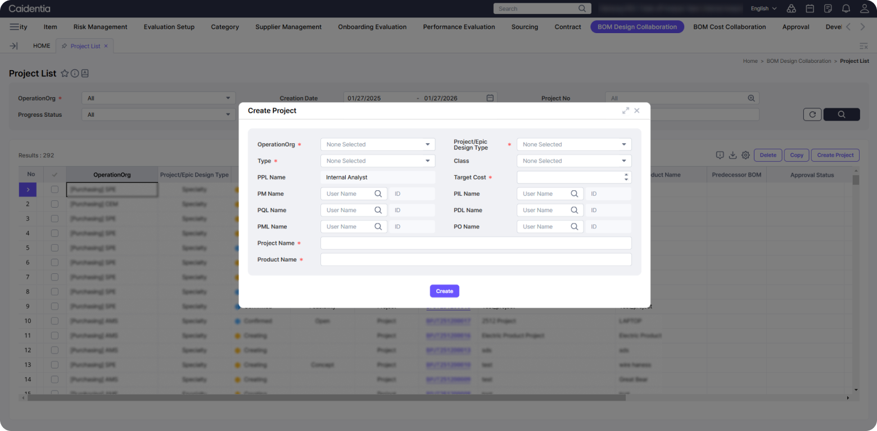Switch to BOM Cost Collaboration menu
This screenshot has width=877, height=431.
(729, 27)
